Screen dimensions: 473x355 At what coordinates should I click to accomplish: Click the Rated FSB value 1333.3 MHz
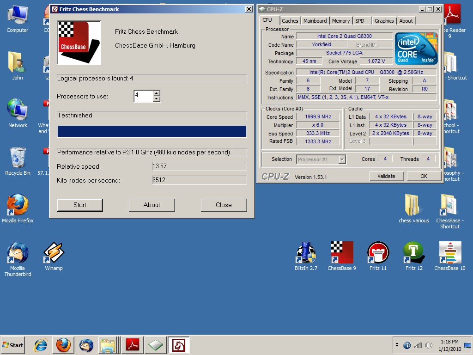tap(318, 141)
